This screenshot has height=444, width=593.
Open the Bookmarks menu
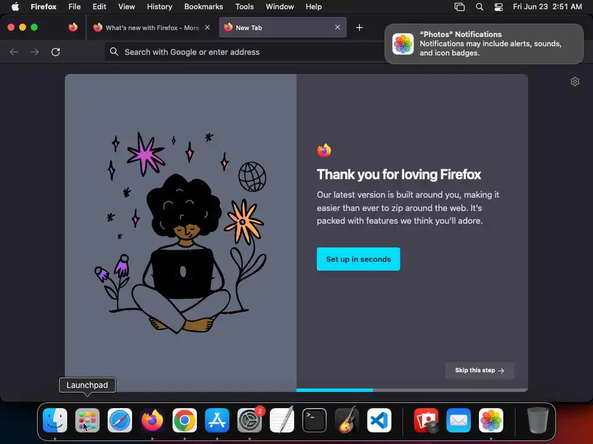click(x=203, y=6)
